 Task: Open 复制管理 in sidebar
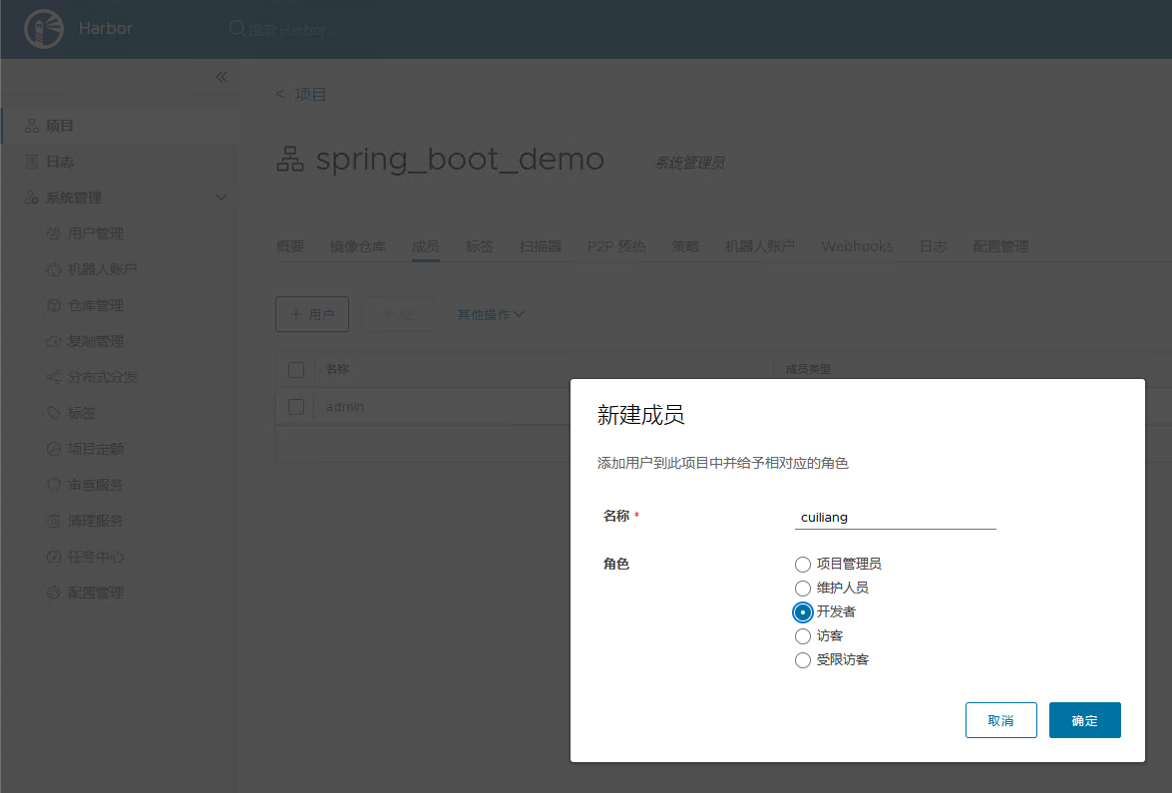pos(96,341)
